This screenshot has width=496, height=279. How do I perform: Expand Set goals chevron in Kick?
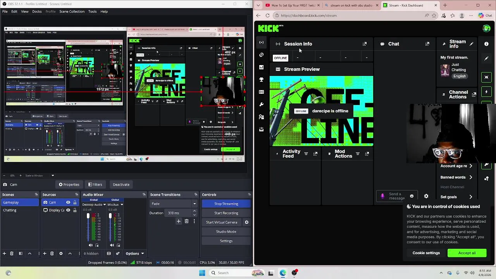[471, 197]
